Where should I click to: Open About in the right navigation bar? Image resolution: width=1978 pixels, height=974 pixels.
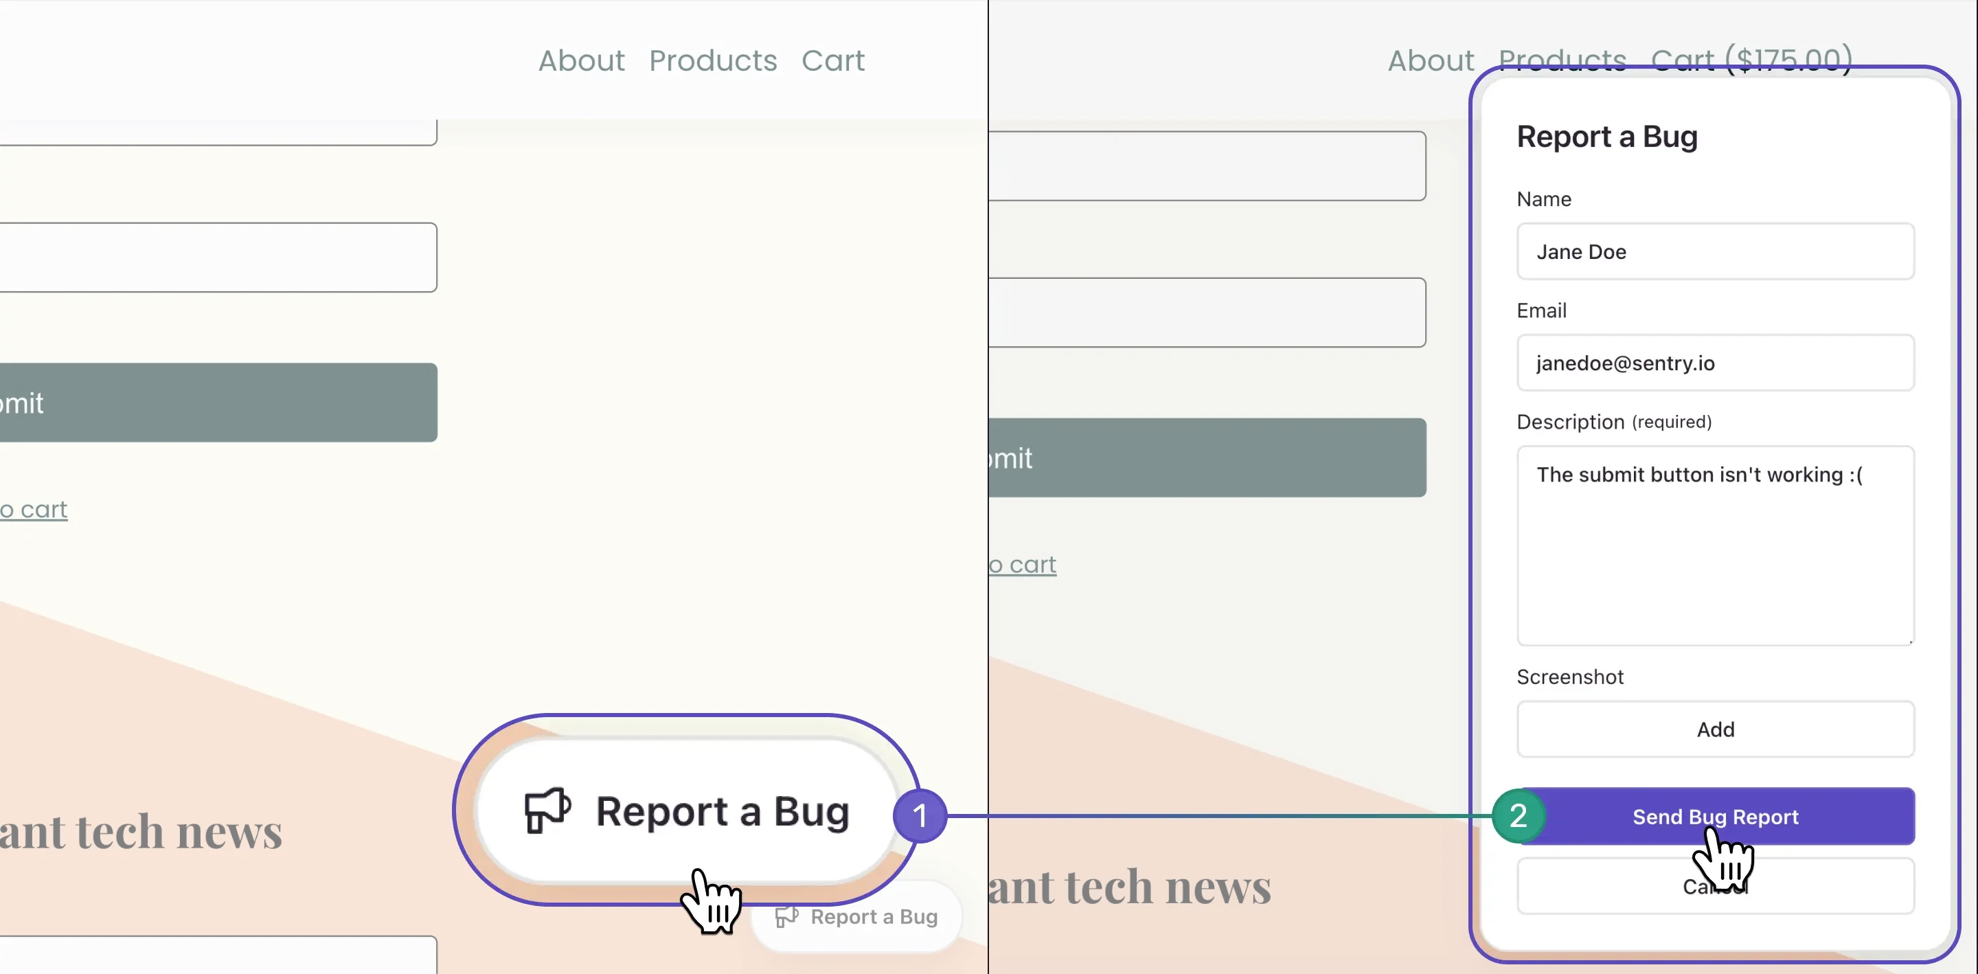click(x=1431, y=60)
